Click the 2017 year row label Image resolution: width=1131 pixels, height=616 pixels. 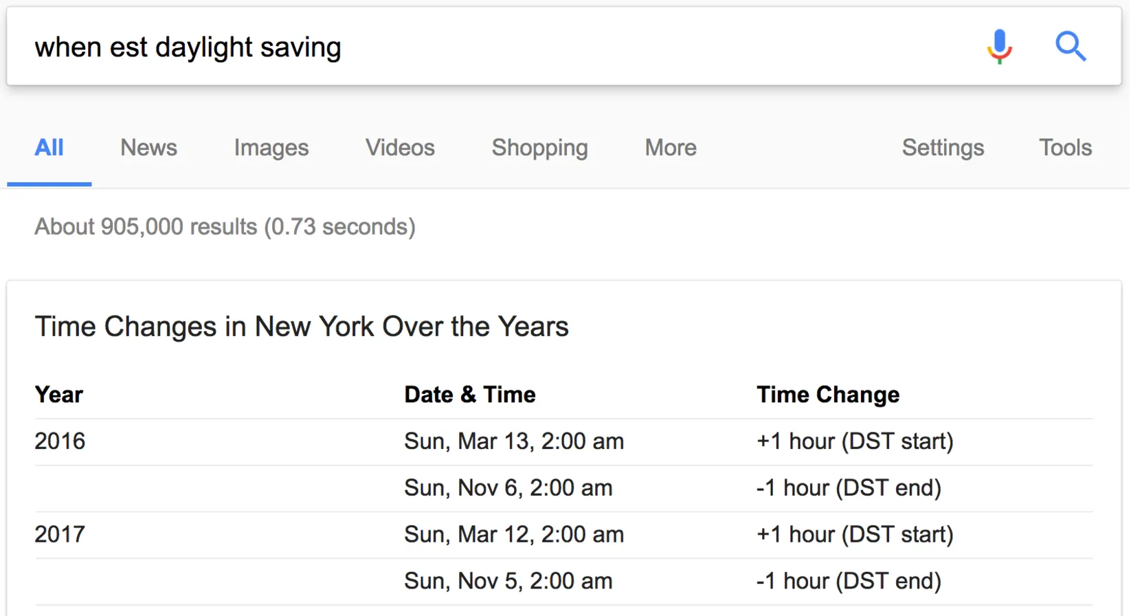tap(60, 534)
